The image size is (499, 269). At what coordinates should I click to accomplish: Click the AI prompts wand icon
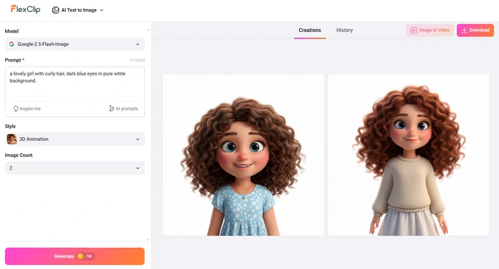(x=112, y=109)
